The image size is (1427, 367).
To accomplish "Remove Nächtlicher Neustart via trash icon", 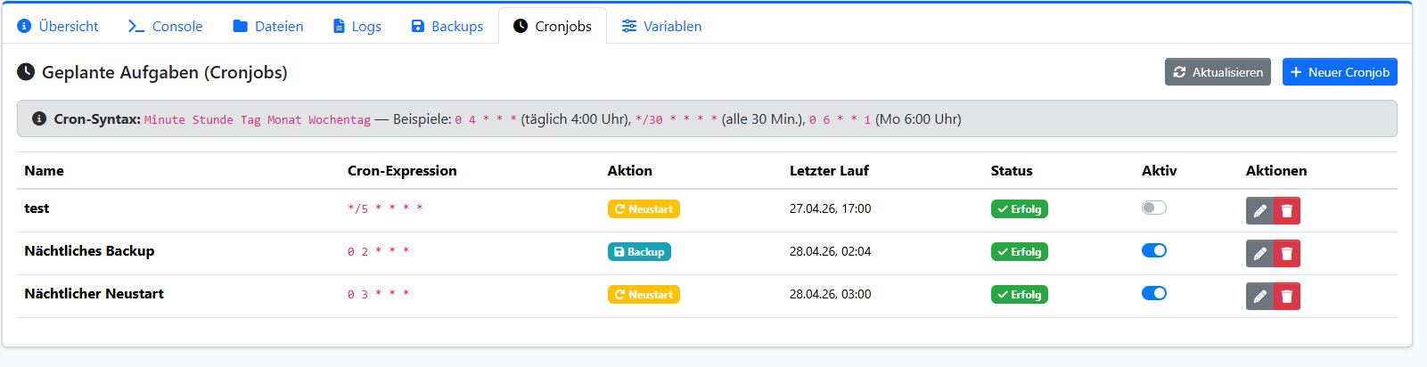I will pyautogui.click(x=1286, y=297).
